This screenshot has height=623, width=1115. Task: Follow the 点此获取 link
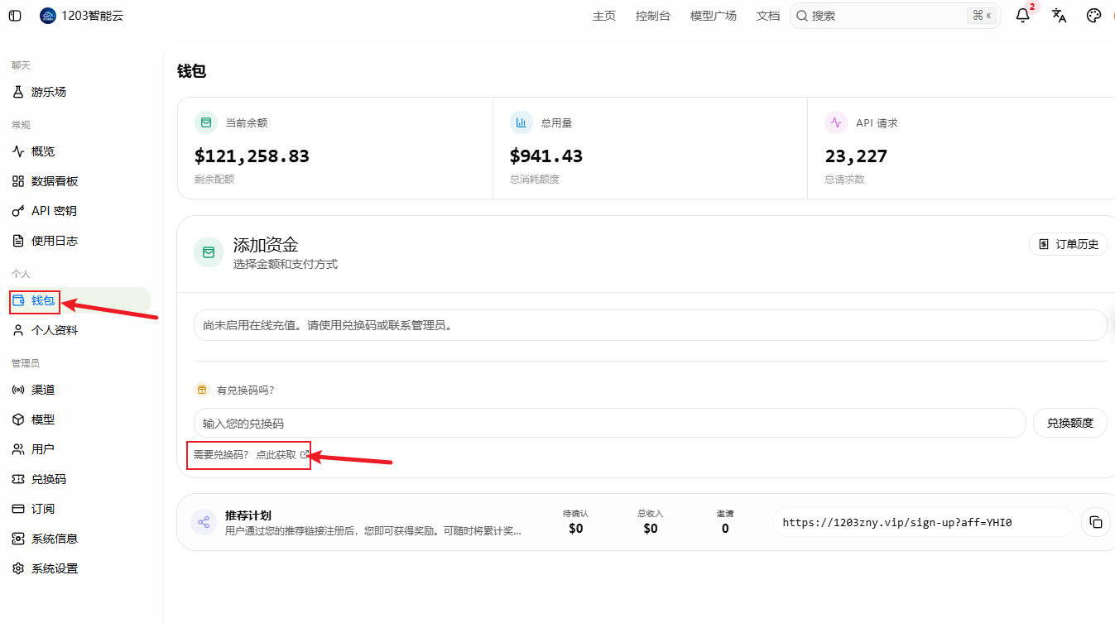pyautogui.click(x=282, y=455)
